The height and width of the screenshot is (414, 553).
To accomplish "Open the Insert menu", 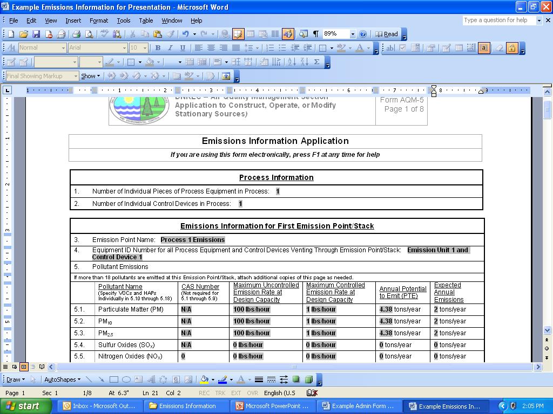I will (x=73, y=20).
